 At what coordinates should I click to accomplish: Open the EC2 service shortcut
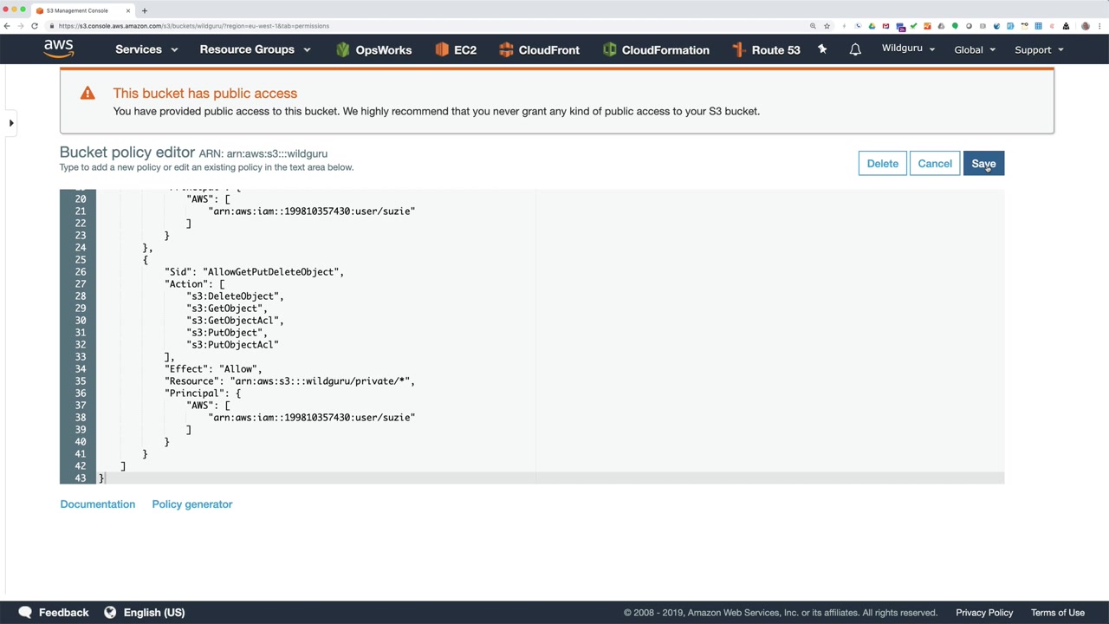pos(456,49)
